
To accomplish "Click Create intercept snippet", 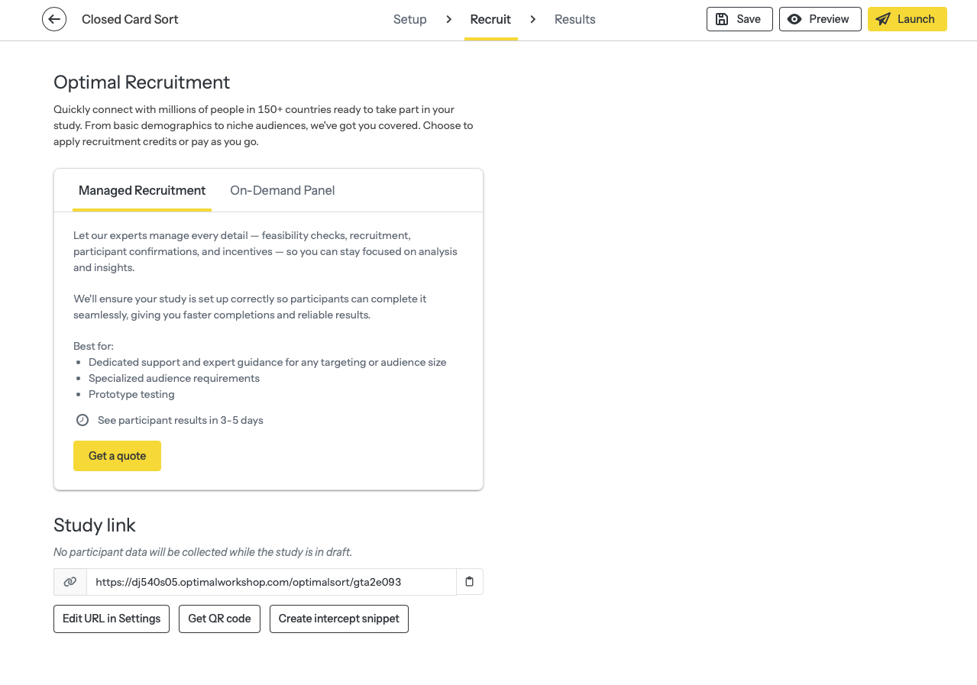I will [338, 619].
